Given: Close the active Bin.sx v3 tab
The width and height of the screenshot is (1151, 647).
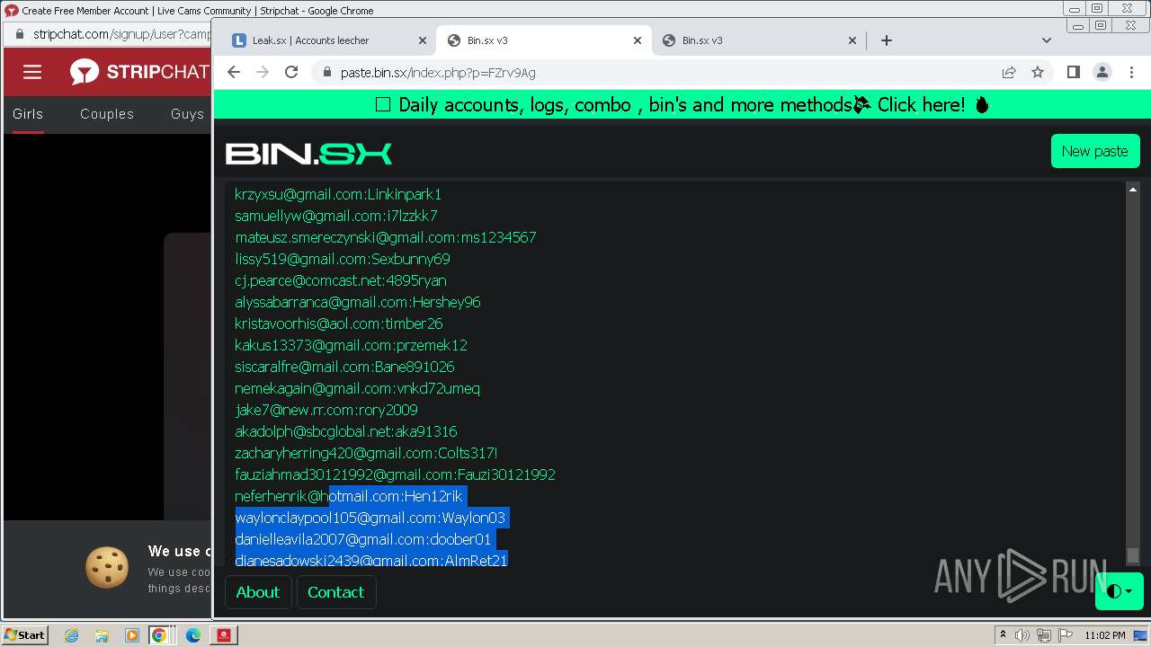Looking at the screenshot, I should coord(638,40).
